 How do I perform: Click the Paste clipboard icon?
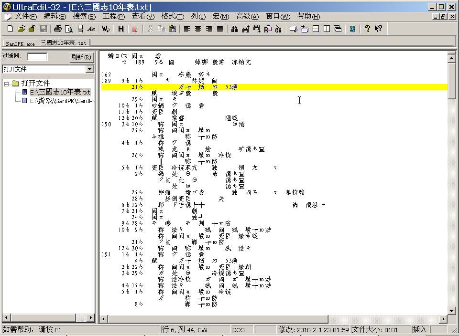pyautogui.click(x=172, y=29)
